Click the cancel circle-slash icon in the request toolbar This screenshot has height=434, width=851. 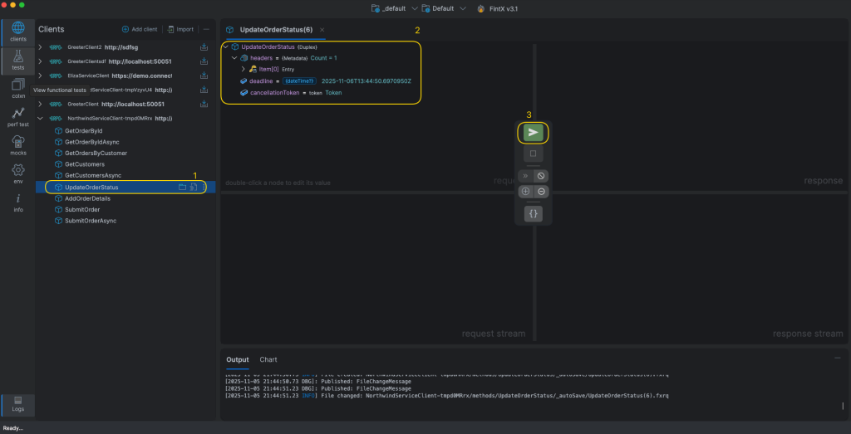tap(541, 176)
